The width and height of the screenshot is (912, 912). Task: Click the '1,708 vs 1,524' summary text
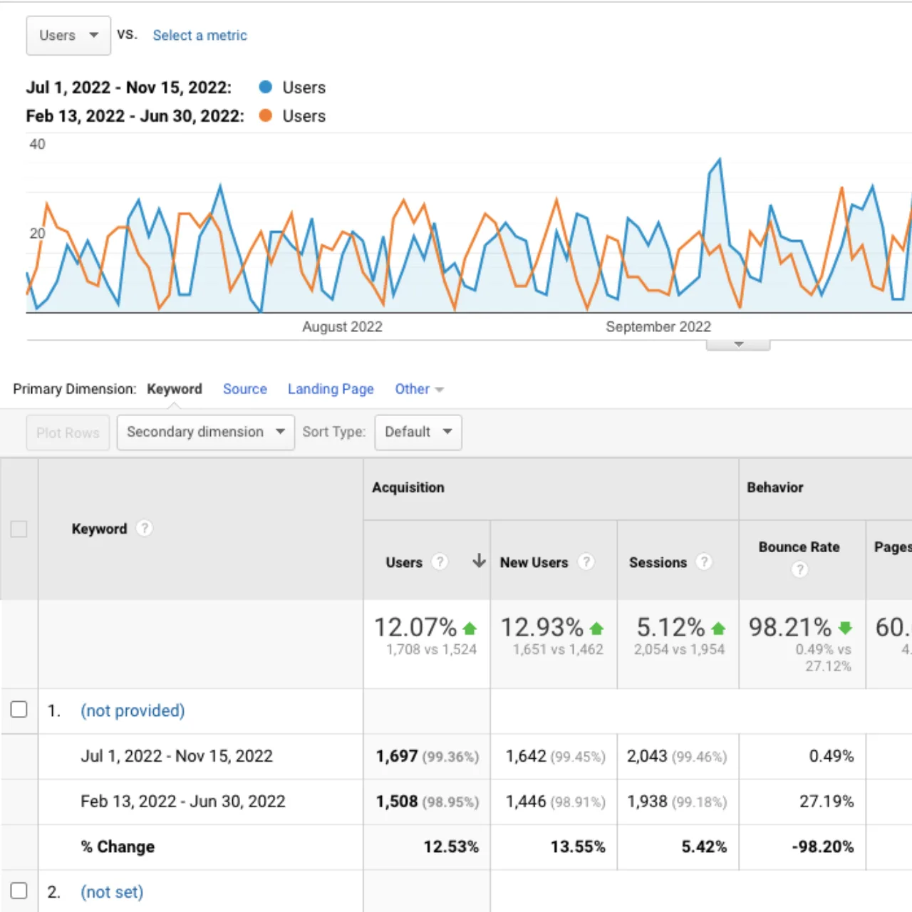click(431, 649)
